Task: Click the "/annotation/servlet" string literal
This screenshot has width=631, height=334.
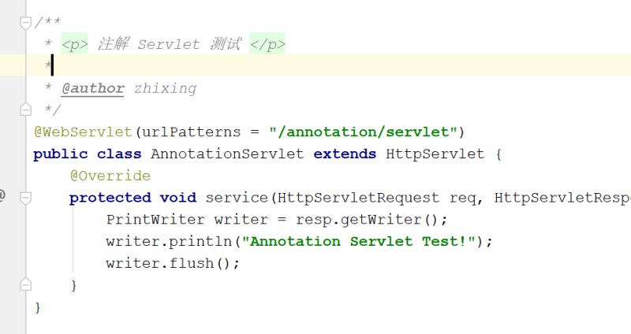Action: coord(364,132)
